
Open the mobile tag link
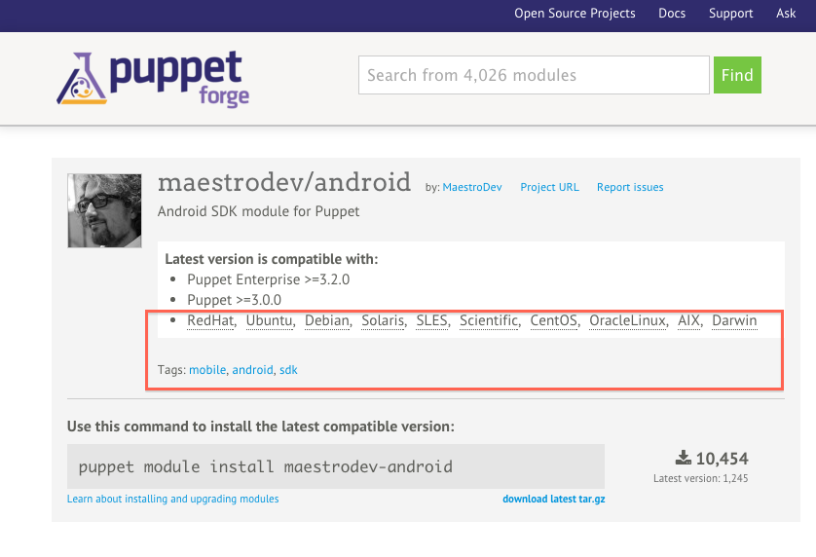207,370
